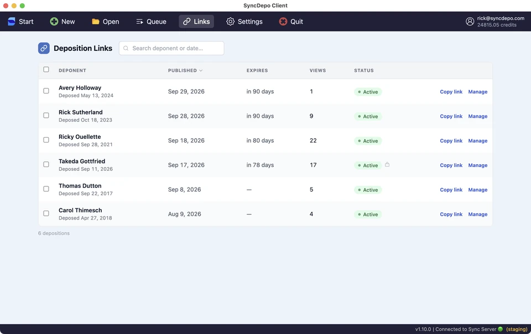Click the rick@syncdepo.com account email
The width and height of the screenshot is (531, 334).
pyautogui.click(x=501, y=18)
